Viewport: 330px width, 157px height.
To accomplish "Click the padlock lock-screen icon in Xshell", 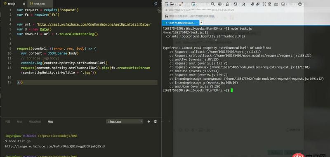I will pos(270,4).
